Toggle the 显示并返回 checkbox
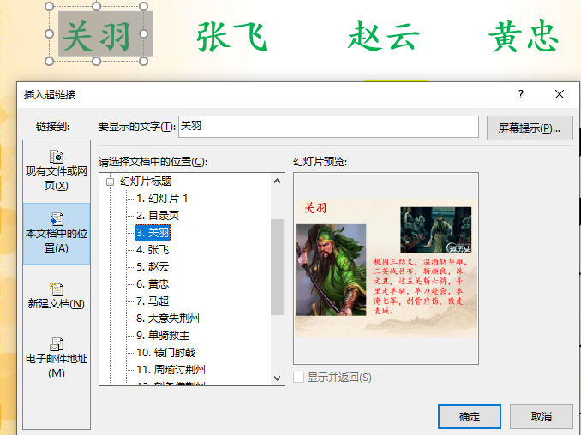This screenshot has height=435, width=581. click(x=299, y=378)
